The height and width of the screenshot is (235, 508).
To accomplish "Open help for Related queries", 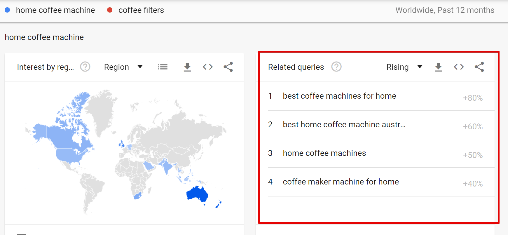I will [x=336, y=67].
